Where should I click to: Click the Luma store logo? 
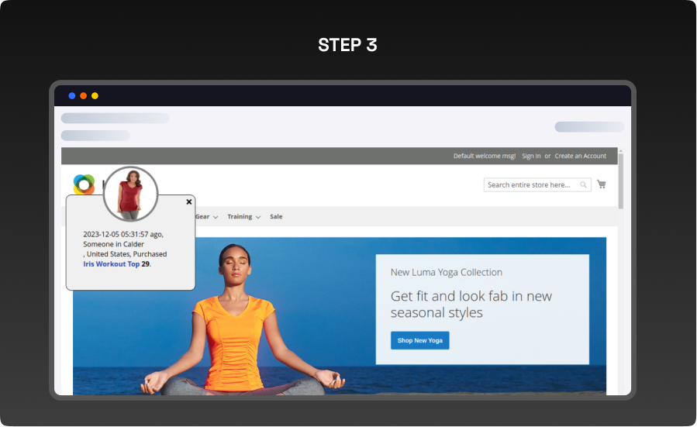coord(84,184)
